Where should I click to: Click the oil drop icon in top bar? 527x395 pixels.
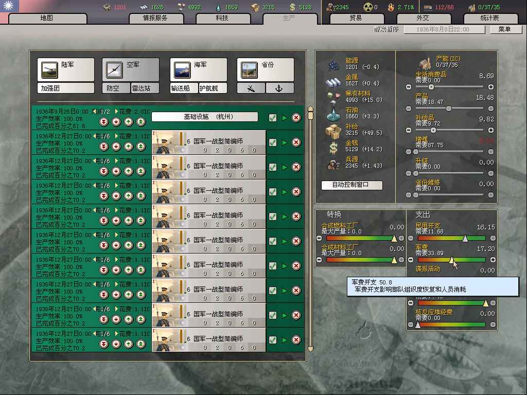point(218,7)
